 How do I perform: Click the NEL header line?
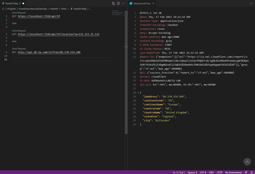(x=187, y=73)
